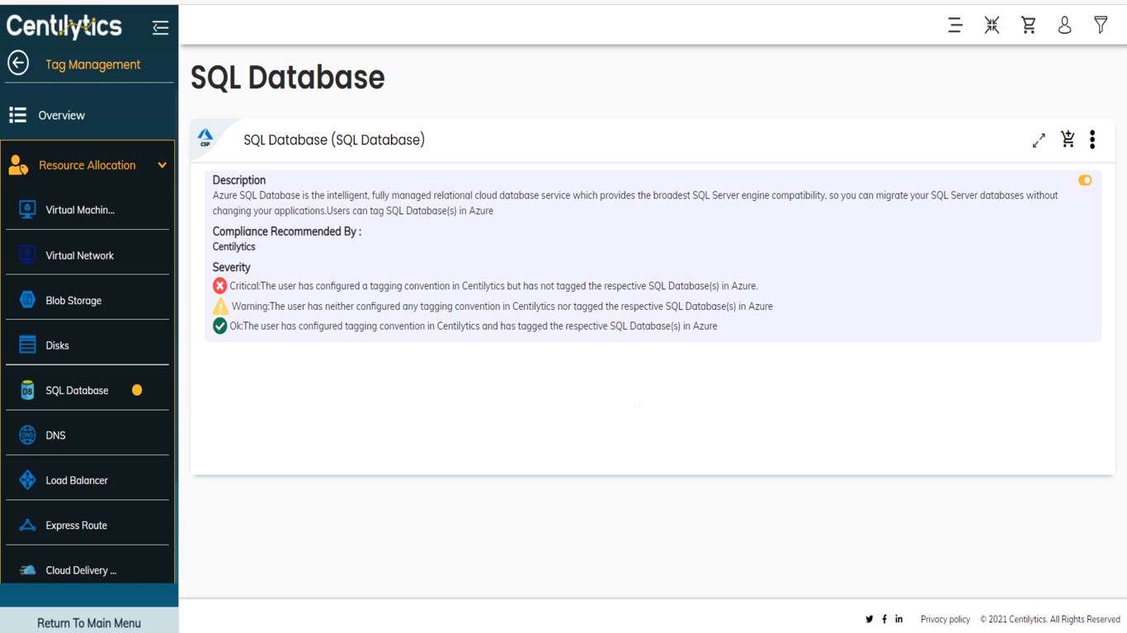This screenshot has height=633, width=1127.
Task: Click the red Critical severity icon
Action: 219,286
